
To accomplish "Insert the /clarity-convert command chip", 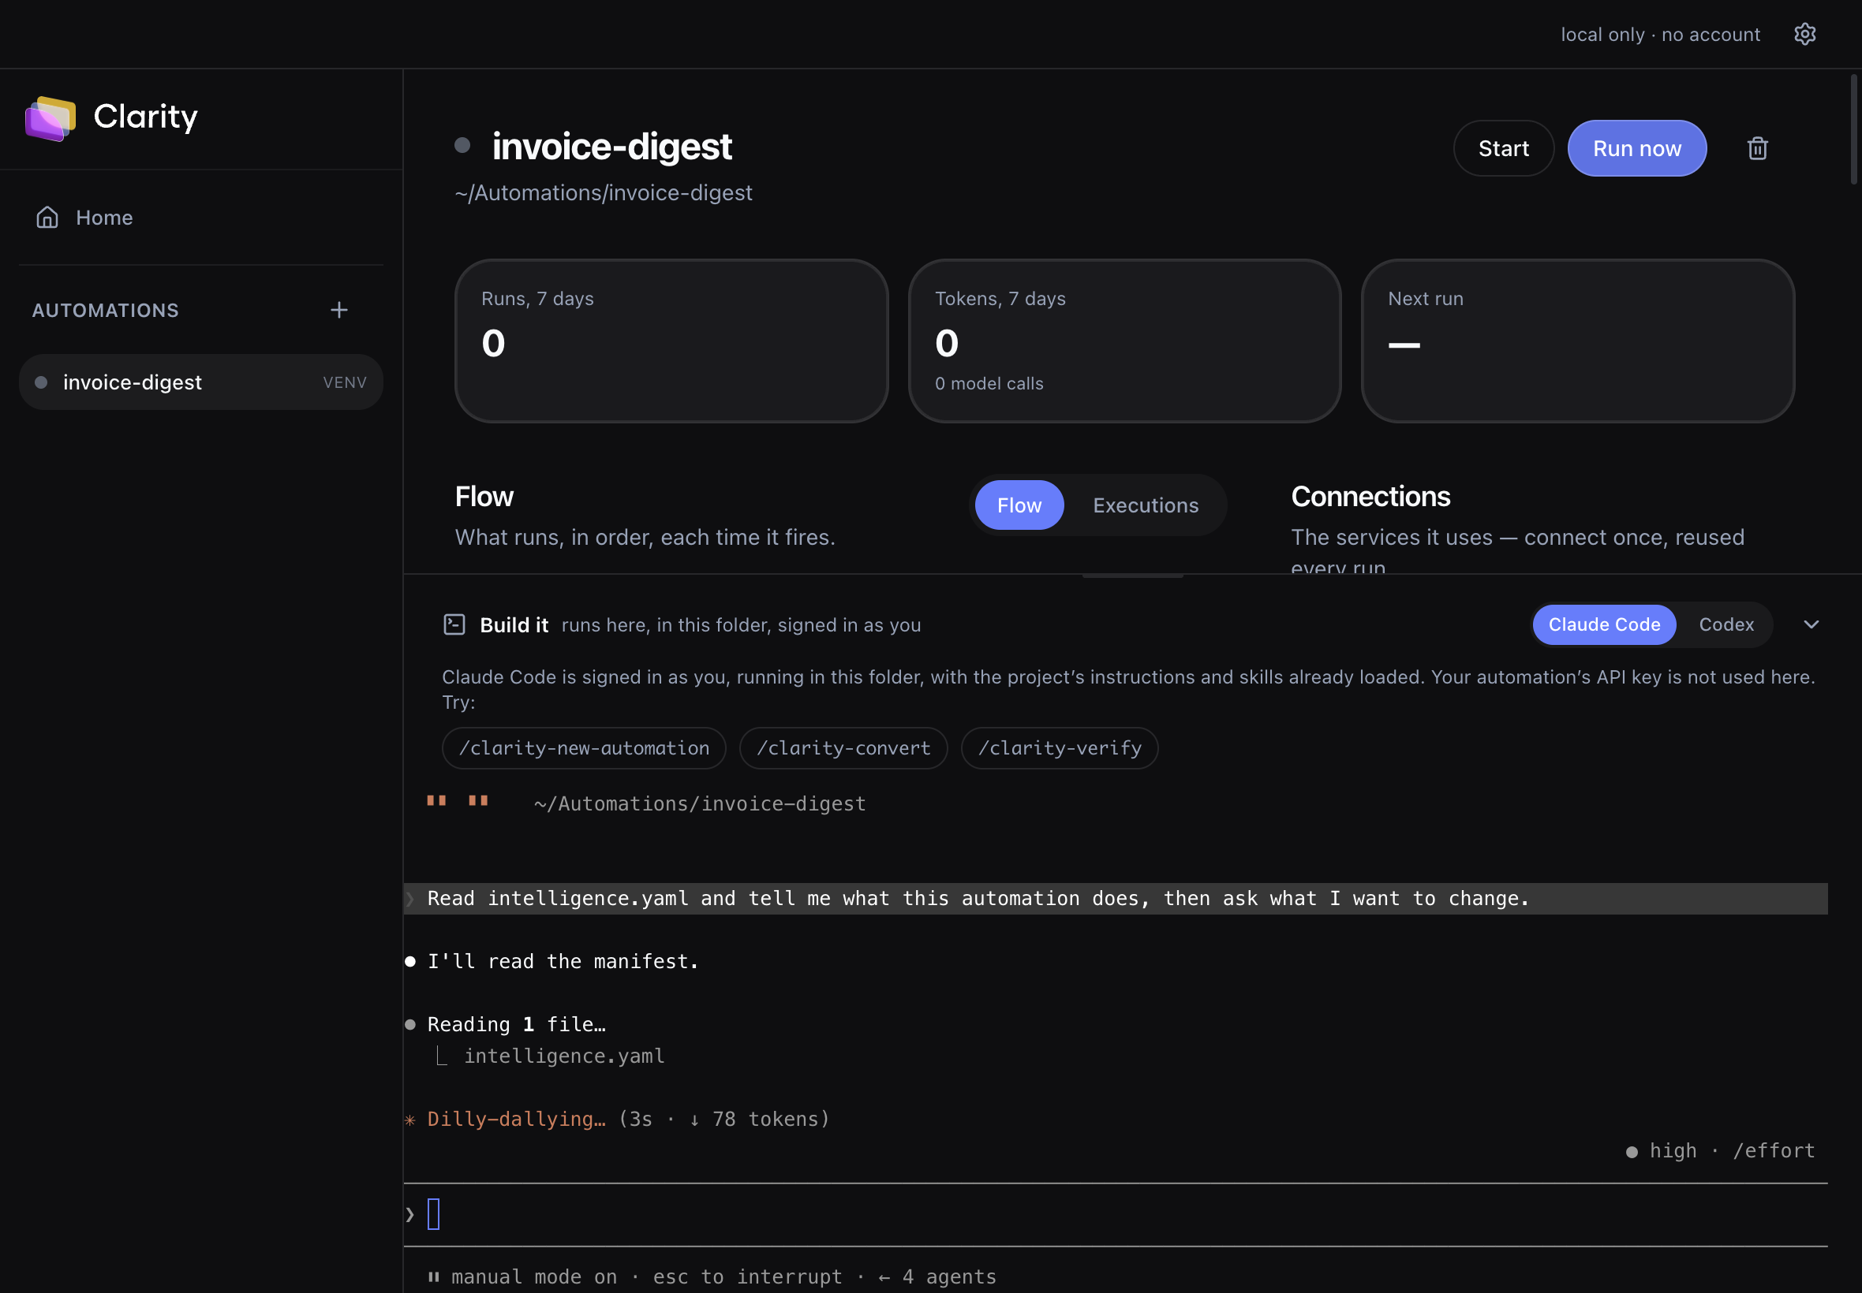I will coord(843,747).
